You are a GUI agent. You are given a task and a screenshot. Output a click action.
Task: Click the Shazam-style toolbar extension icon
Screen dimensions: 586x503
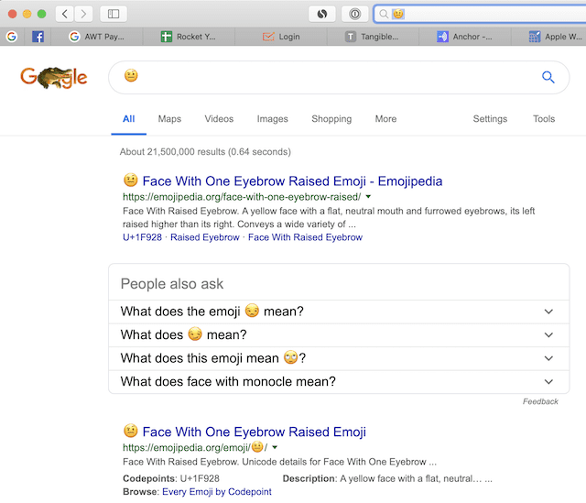point(322,14)
